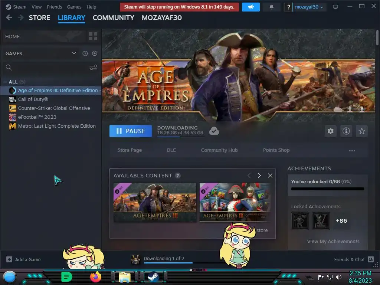380x285 pixels.
Task: Open the View menu
Action: point(37,7)
